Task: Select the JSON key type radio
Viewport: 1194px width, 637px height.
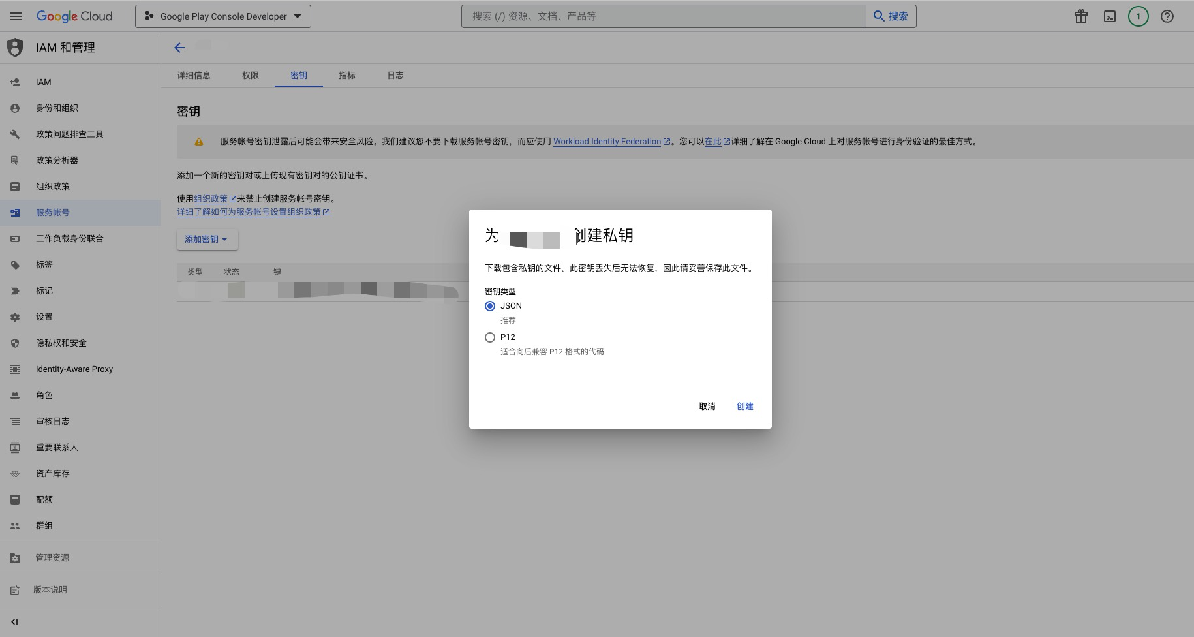Action: click(x=490, y=306)
